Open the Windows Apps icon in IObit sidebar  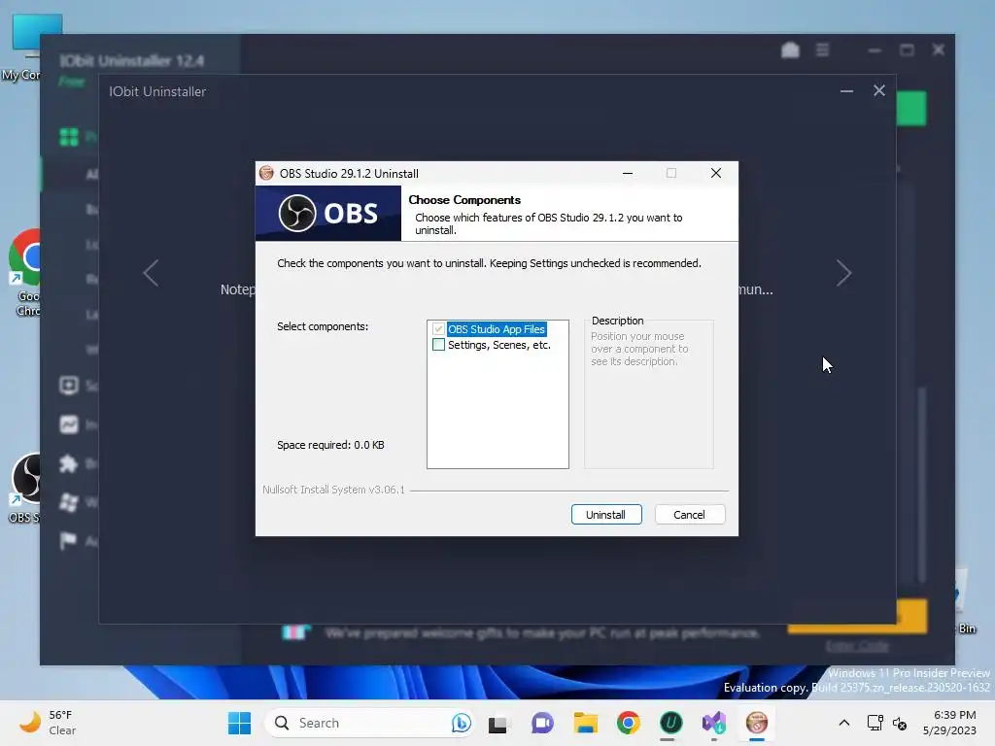69,502
